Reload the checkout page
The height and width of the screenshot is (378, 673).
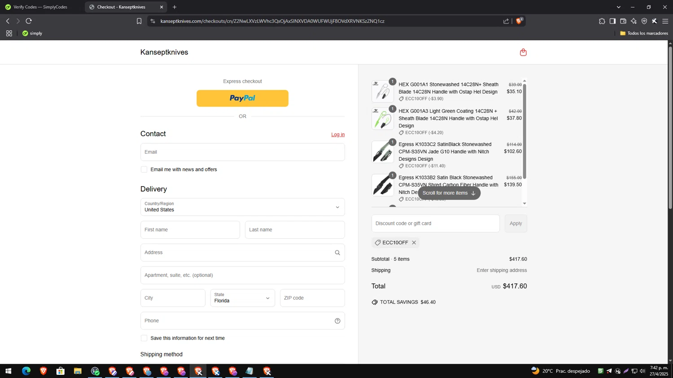29,21
